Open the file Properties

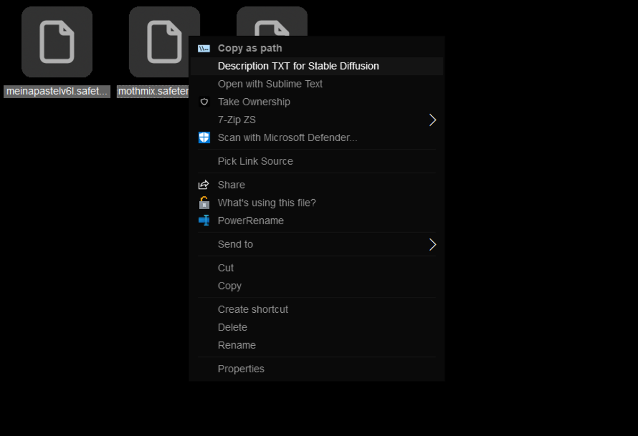241,369
